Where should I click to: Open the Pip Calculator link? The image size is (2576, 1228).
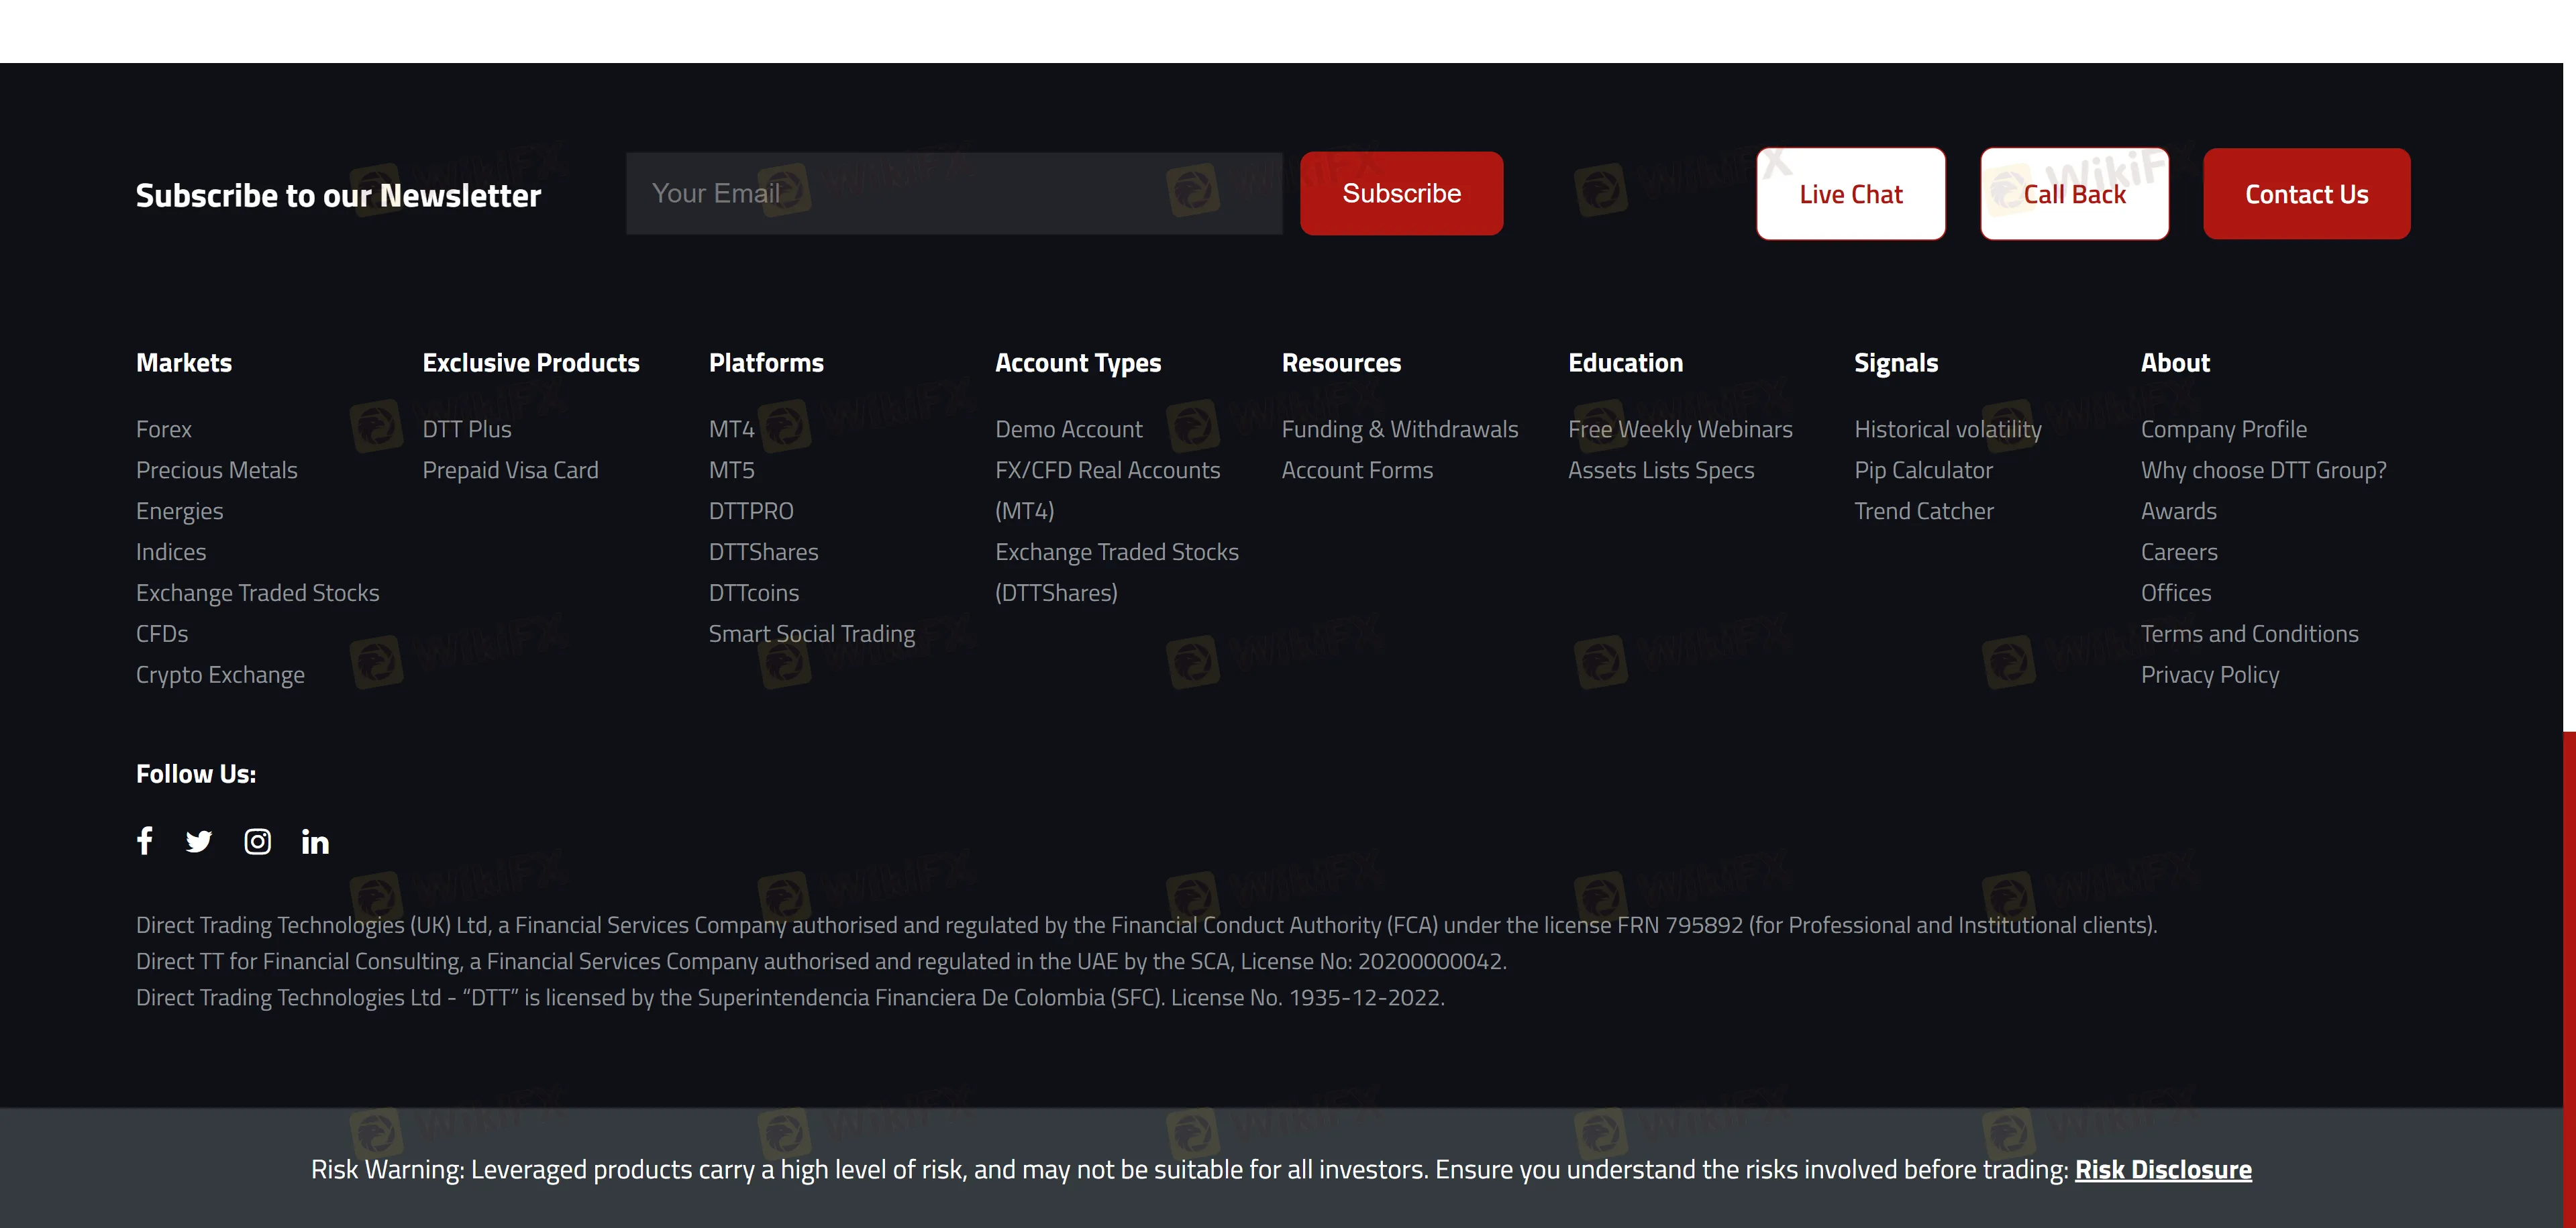coord(1922,471)
